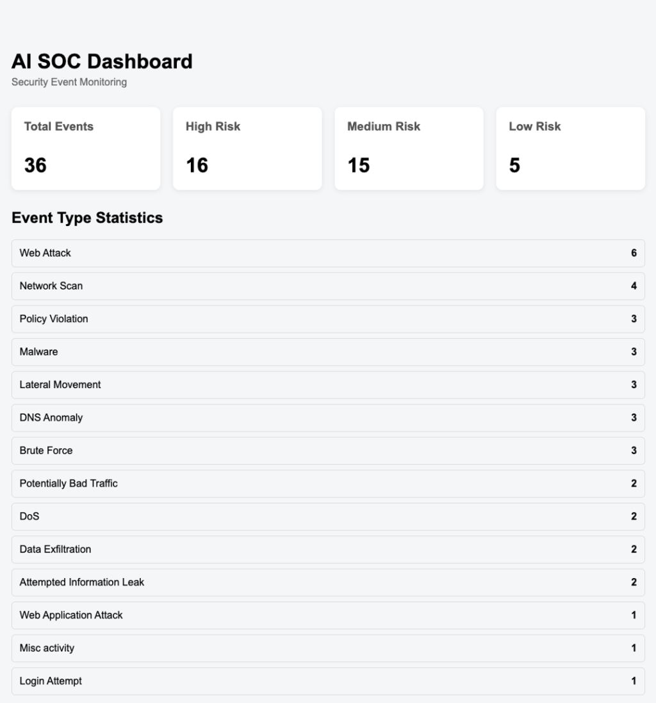Select the DoS event row
This screenshot has width=656, height=703.
[x=328, y=517]
